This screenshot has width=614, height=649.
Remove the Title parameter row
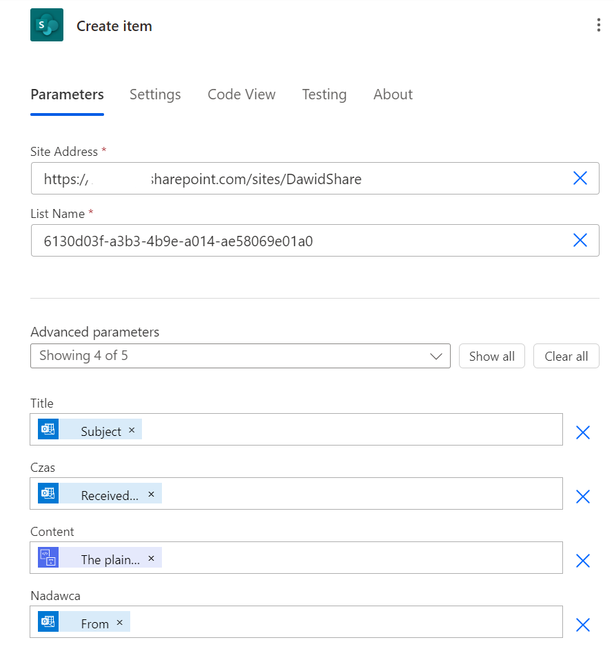pyautogui.click(x=583, y=432)
